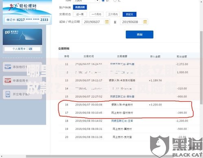Open the end date calendar icon
203x158 pixels.
[145, 22]
